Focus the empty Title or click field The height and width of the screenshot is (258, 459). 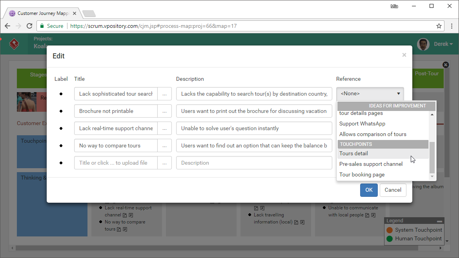pyautogui.click(x=116, y=163)
